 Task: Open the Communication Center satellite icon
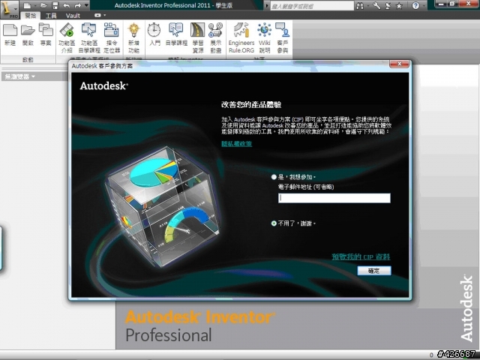point(388,5)
